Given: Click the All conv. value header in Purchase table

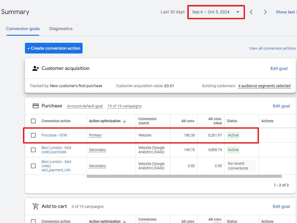Looking at the screenshot, I should [x=215, y=121].
